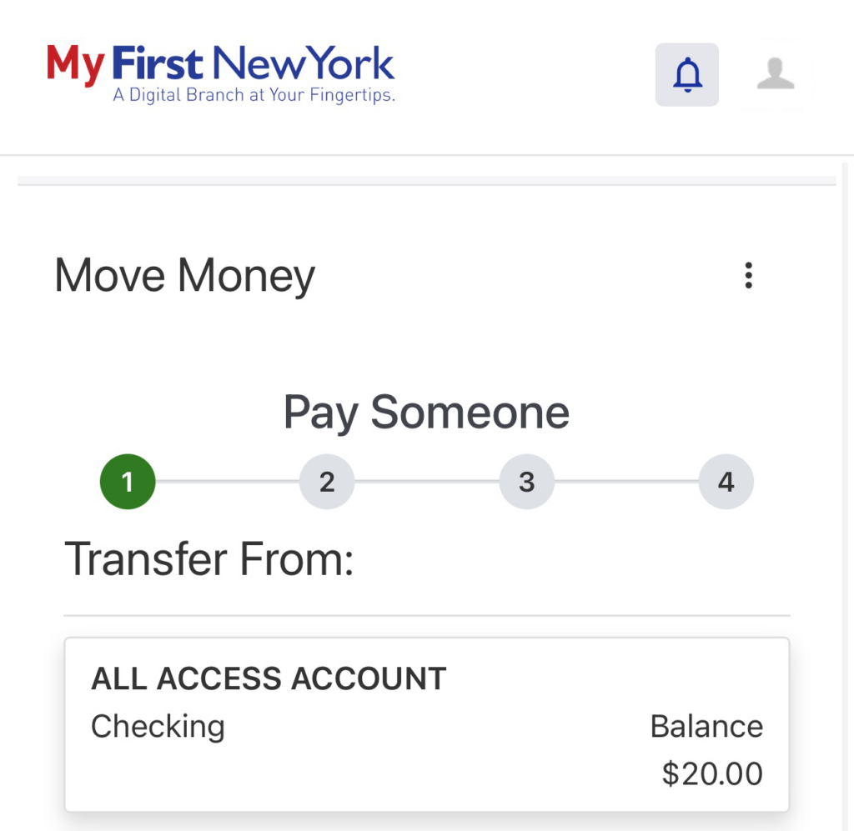The width and height of the screenshot is (854, 831).
Task: Choose the All Access Account card
Action: pyautogui.click(x=426, y=724)
